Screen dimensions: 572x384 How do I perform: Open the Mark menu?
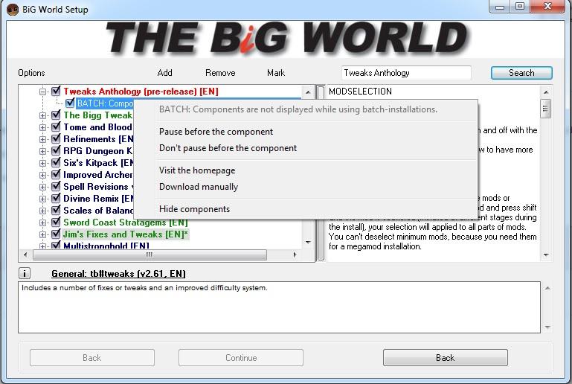pos(276,73)
